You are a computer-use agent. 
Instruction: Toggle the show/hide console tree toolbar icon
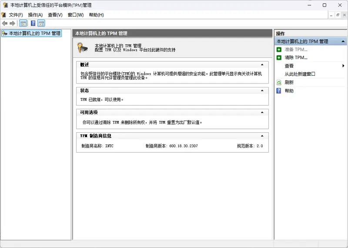tap(23, 23)
